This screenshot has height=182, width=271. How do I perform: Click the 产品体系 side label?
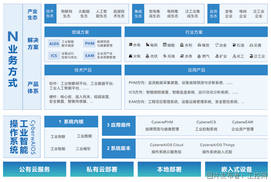coord(33,87)
